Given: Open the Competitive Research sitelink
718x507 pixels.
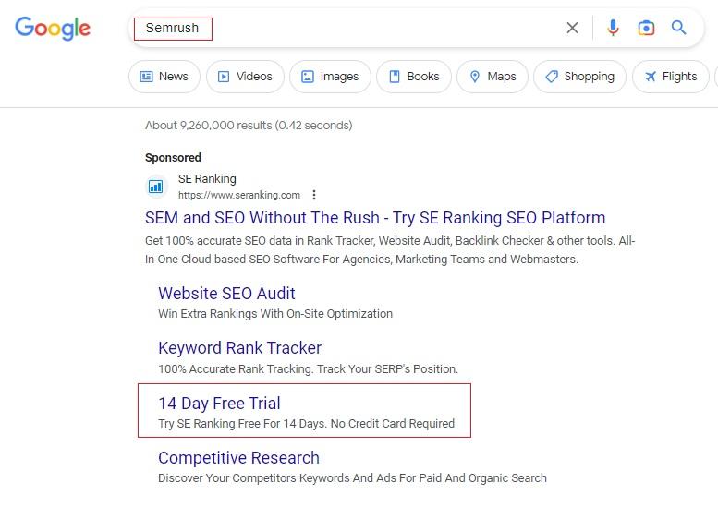Looking at the screenshot, I should click(x=238, y=458).
